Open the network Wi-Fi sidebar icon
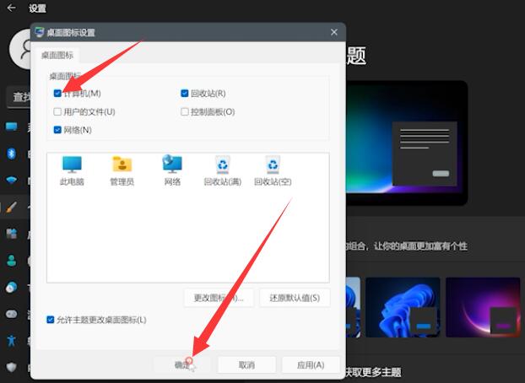The width and height of the screenshot is (525, 383). click(x=11, y=181)
